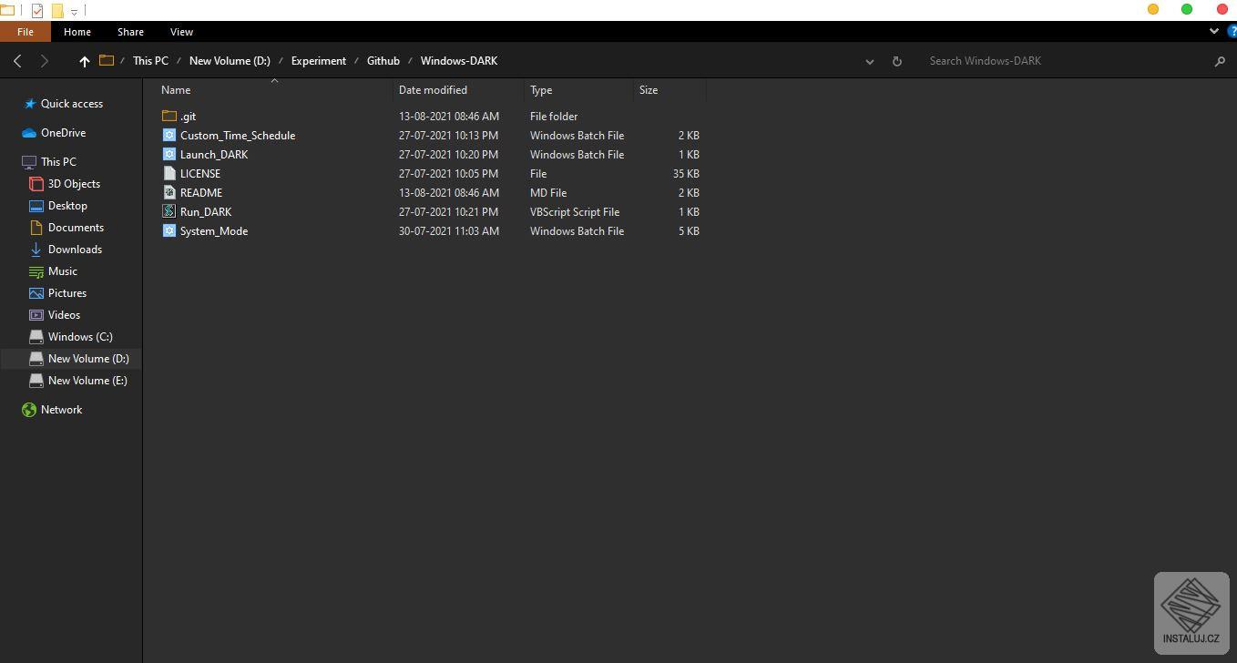This screenshot has height=663, width=1237.
Task: Select the .git folder icon
Action: click(x=169, y=116)
